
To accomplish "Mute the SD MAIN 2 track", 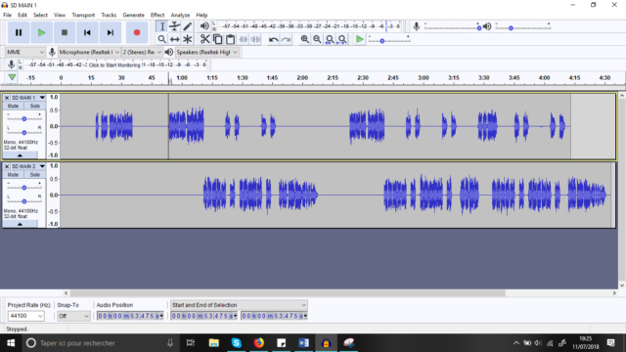I will click(x=13, y=174).
